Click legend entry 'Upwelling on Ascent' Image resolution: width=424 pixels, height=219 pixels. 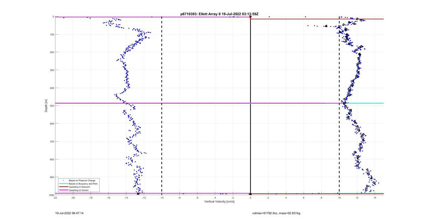[79, 190]
